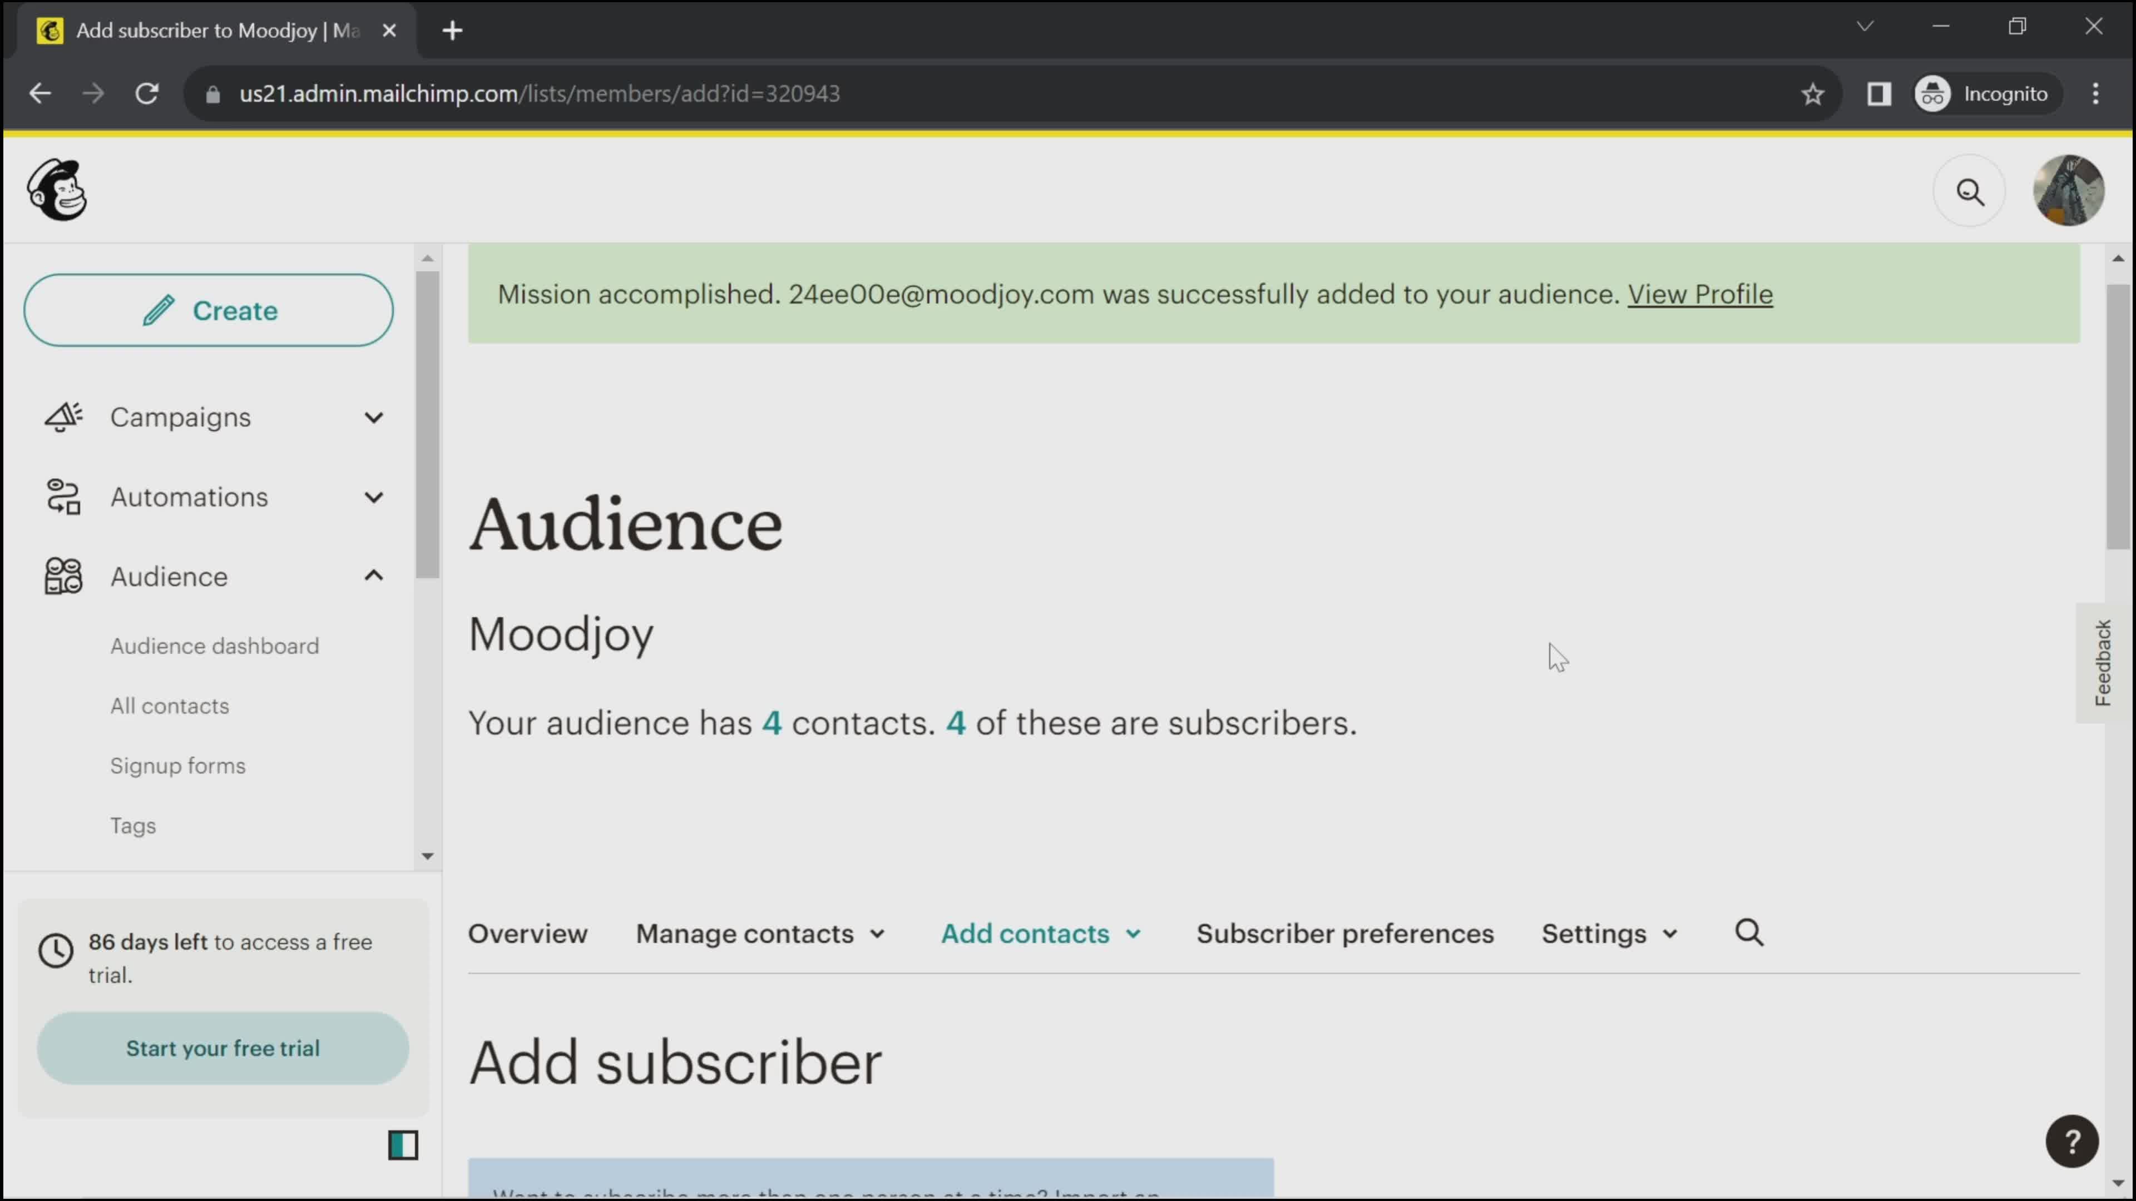Click the address bar URL
2136x1201 pixels.
(x=540, y=93)
